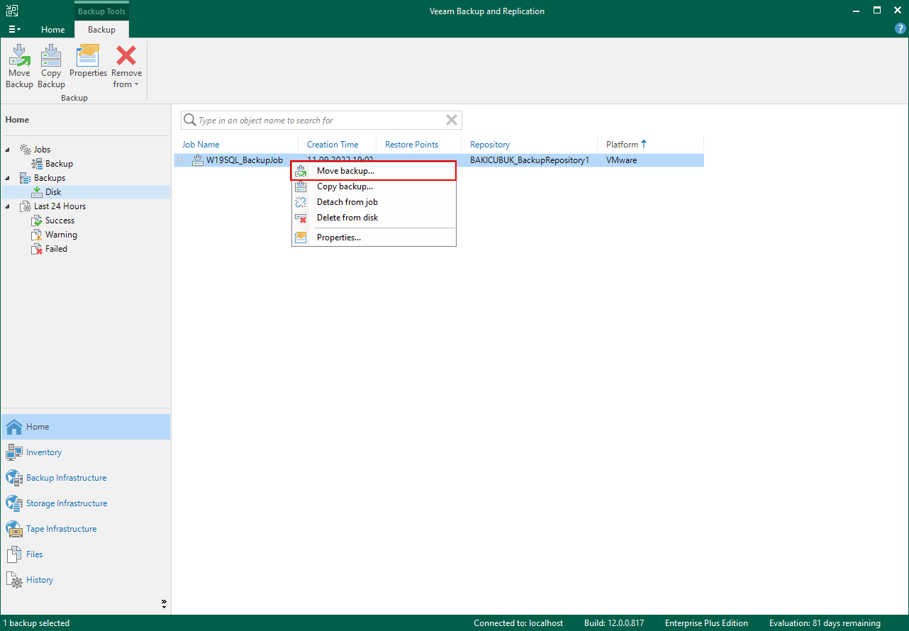Open Tape Infrastructure view
The width and height of the screenshot is (909, 631).
61,529
